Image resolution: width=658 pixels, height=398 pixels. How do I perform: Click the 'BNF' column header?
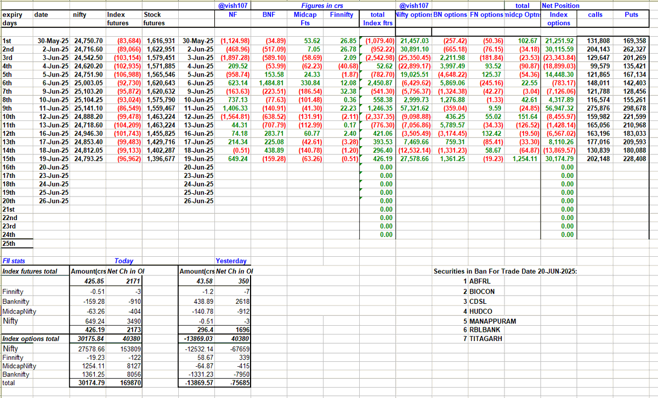tap(269, 15)
